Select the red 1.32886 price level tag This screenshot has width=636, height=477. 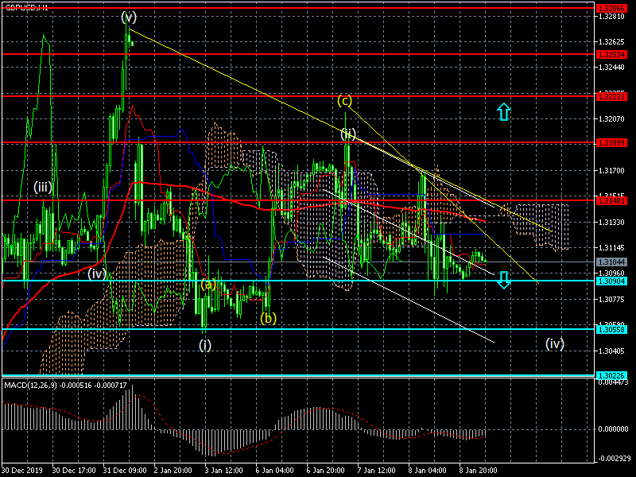(x=612, y=7)
